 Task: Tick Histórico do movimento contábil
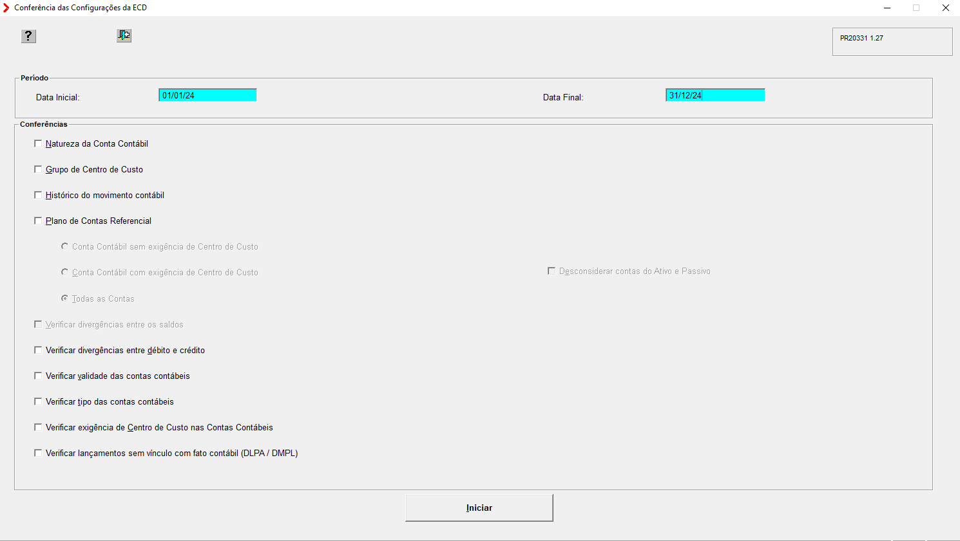point(38,195)
